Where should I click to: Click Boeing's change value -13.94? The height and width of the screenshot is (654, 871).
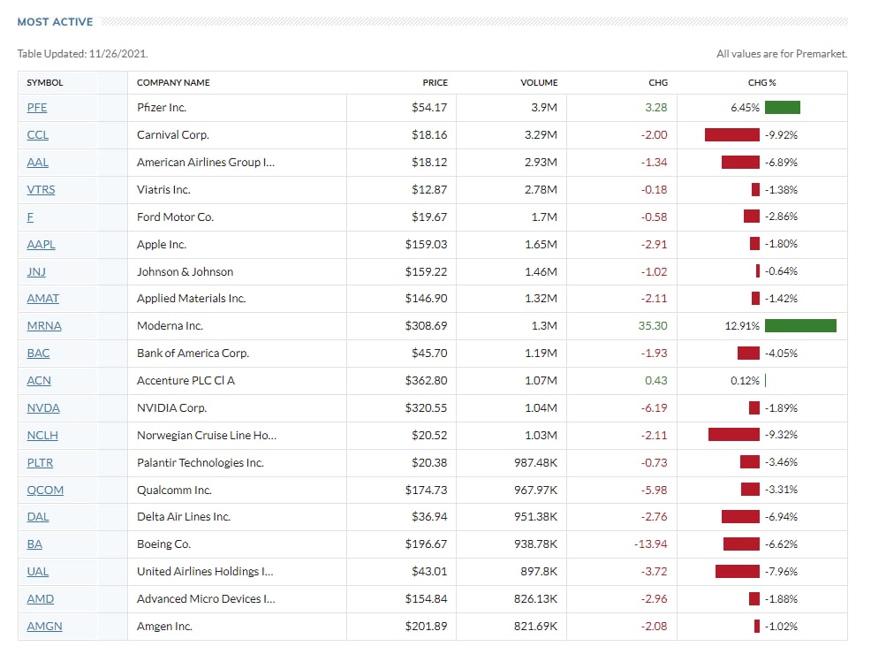[650, 544]
